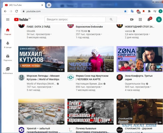Screen dimensions: 163x133
Task: Click the Ghostik channel avatar
Action: [21, 26]
